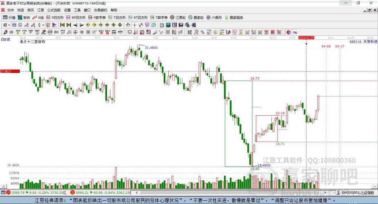Viewport: 378px width, 204px height.
Task: Open the 六角形 hexagon tool
Action: (x=214, y=18)
